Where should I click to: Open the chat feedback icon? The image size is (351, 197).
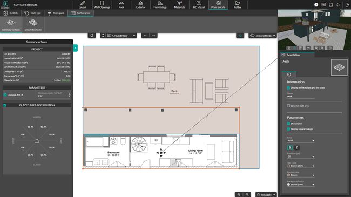pos(323,5)
